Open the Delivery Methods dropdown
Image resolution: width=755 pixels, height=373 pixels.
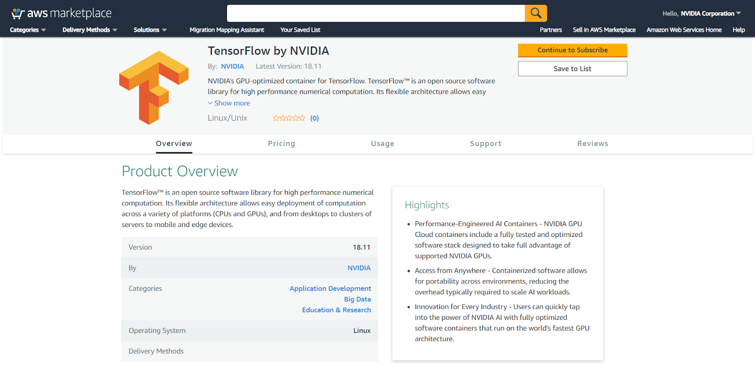90,30
